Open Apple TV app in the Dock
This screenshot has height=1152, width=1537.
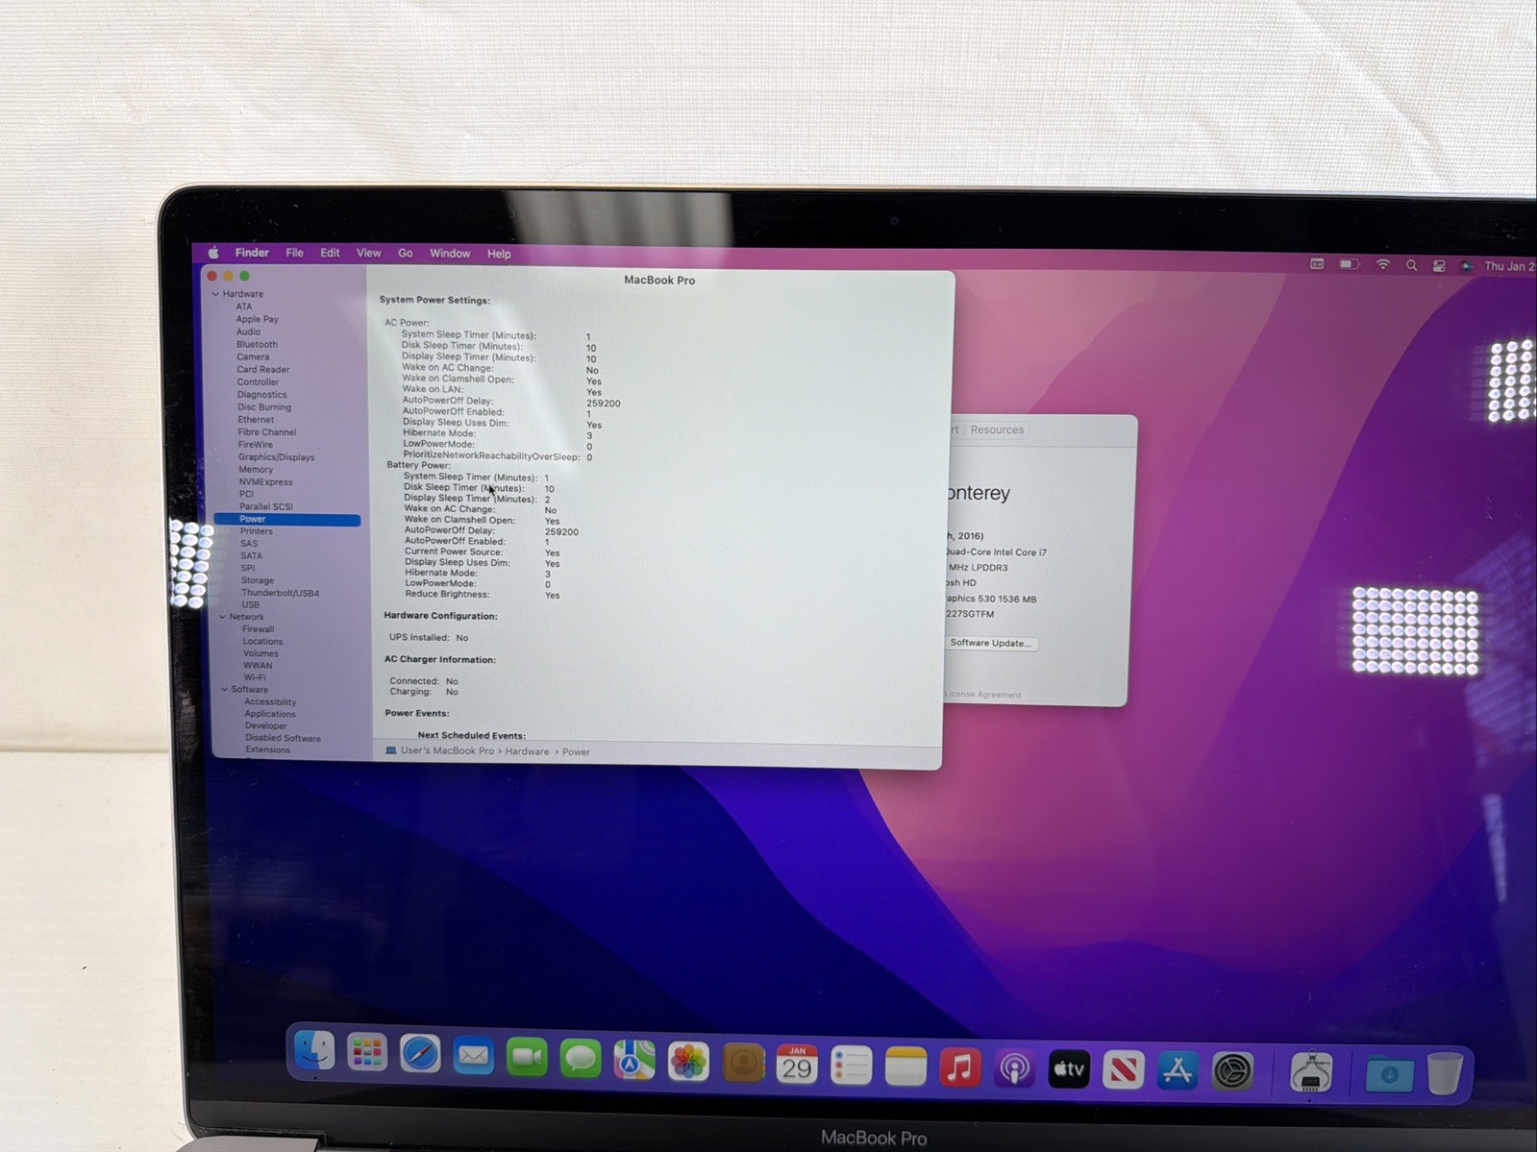1069,1069
